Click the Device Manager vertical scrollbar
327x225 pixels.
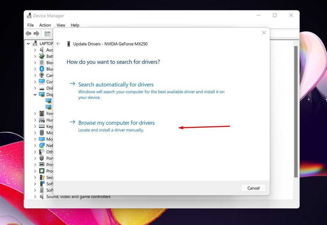(x=296, y=111)
